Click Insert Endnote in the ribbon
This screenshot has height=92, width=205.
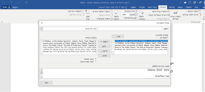pyautogui.click(x=162, y=12)
